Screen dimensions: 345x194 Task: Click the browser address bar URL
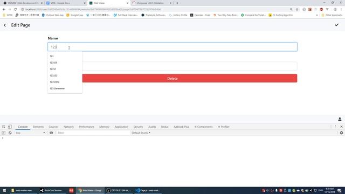coord(92,10)
